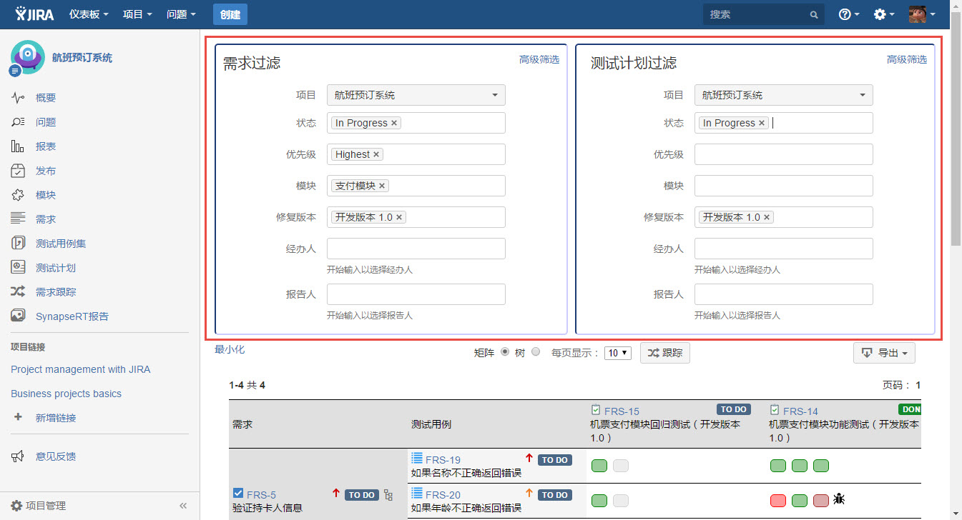Open the FRS-15 test plan link
Screen dimensions: 962x520
pyautogui.click(x=622, y=411)
